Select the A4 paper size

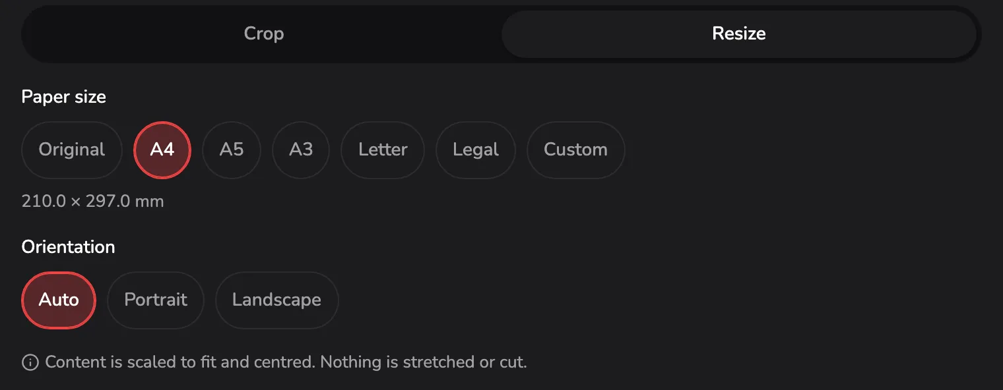pos(162,150)
